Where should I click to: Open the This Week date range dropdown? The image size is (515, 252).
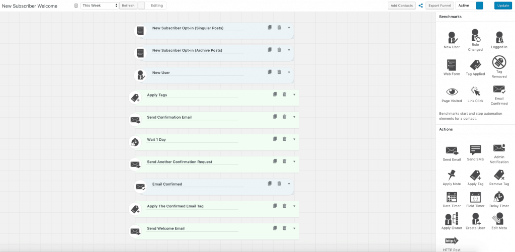[x=100, y=6]
